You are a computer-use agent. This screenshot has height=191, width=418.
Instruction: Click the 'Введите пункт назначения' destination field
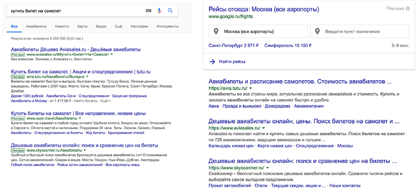point(359,32)
